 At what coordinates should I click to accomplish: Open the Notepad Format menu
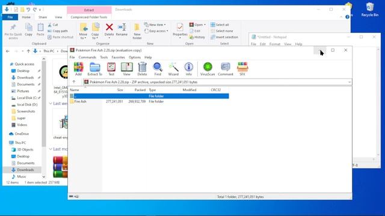274,44
